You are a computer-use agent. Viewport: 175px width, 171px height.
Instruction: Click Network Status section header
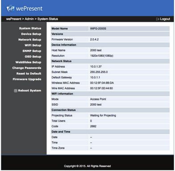(62, 61)
